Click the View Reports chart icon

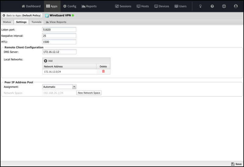coord(47,22)
